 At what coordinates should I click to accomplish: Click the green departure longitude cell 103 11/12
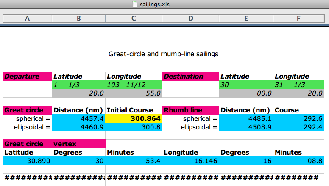(134, 85)
